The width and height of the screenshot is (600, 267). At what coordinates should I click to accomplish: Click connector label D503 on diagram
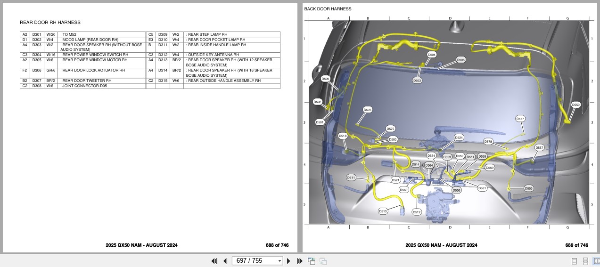pos(417,81)
